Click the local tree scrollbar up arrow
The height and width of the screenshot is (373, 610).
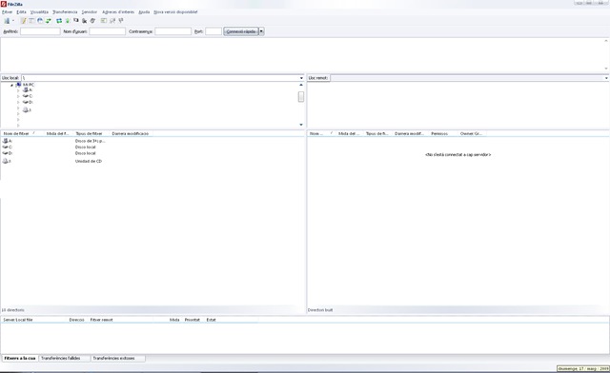tap(301, 85)
